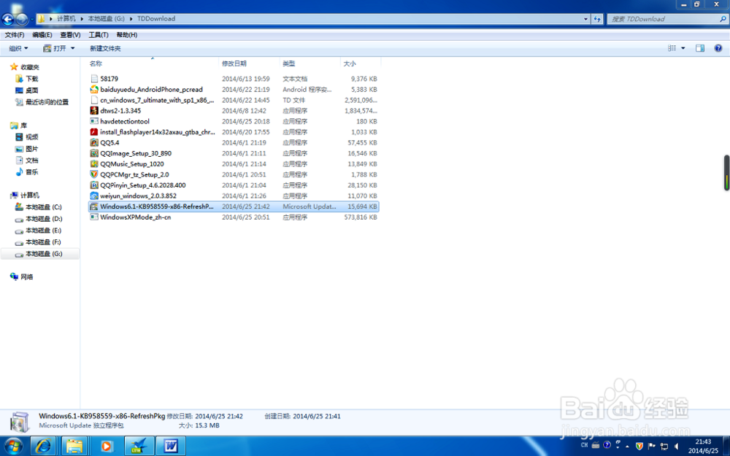
Task: Click TDDownload in the breadcrumb
Action: (x=156, y=19)
